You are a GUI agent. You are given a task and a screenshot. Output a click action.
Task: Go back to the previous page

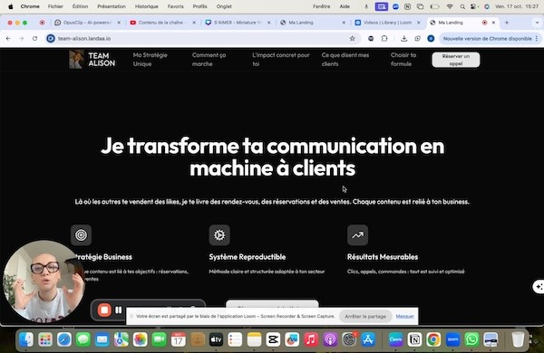pyautogui.click(x=8, y=38)
